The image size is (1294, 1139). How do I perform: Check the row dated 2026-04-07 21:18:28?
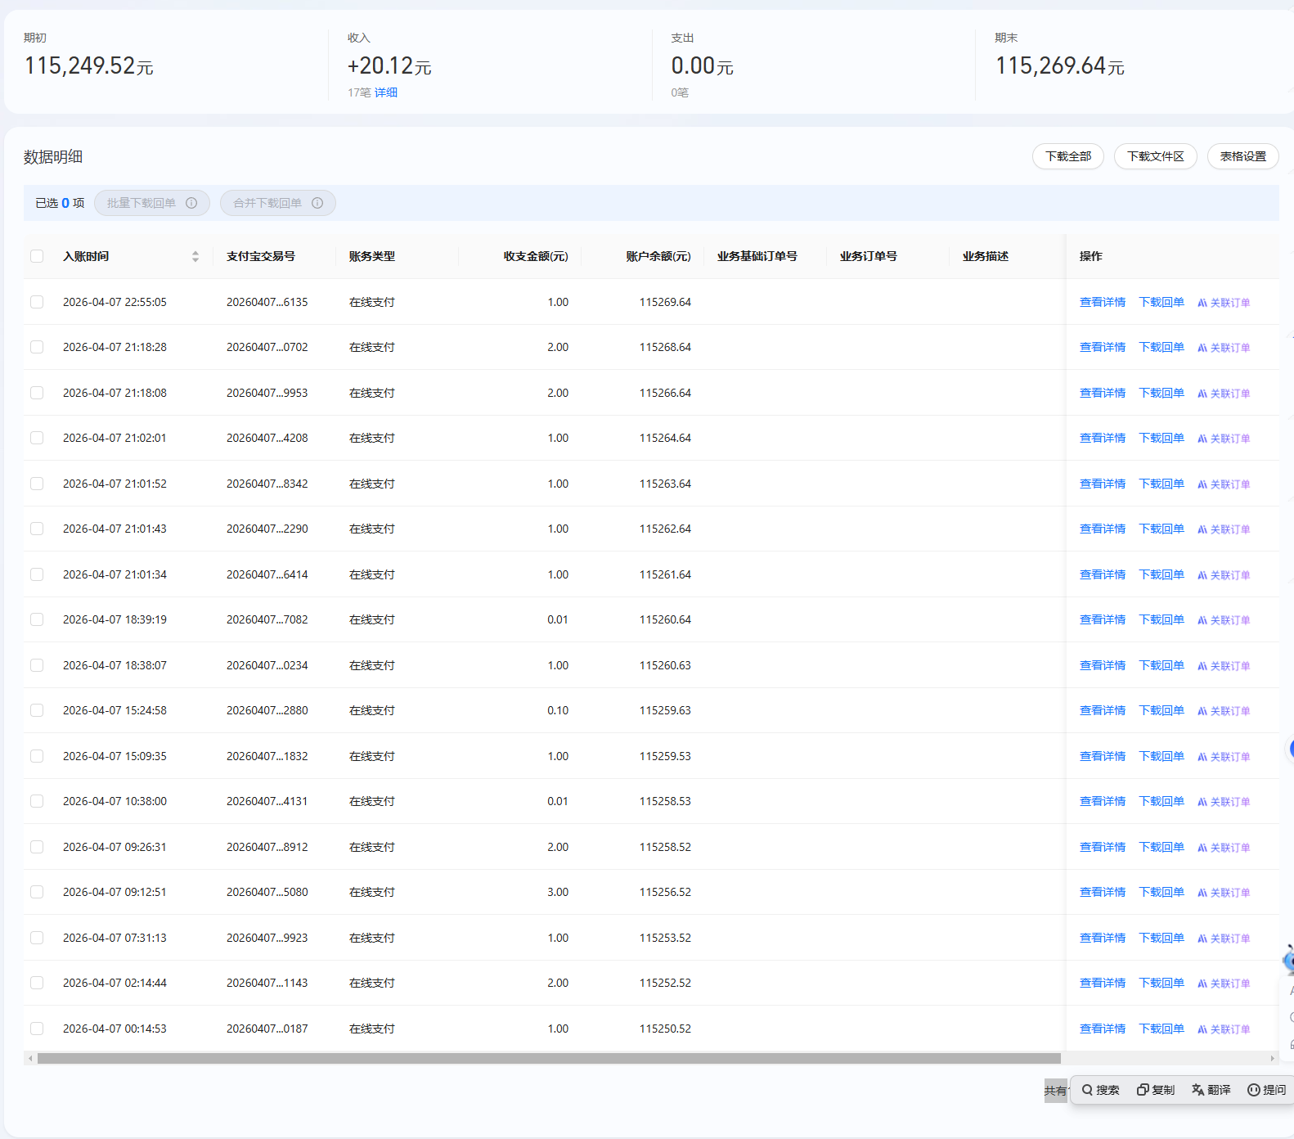(x=37, y=347)
